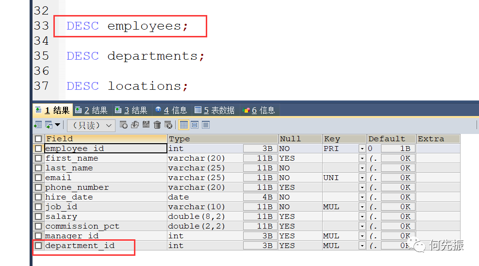Open the 5 表数据 tab
The width and height of the screenshot is (479, 266).
point(215,110)
